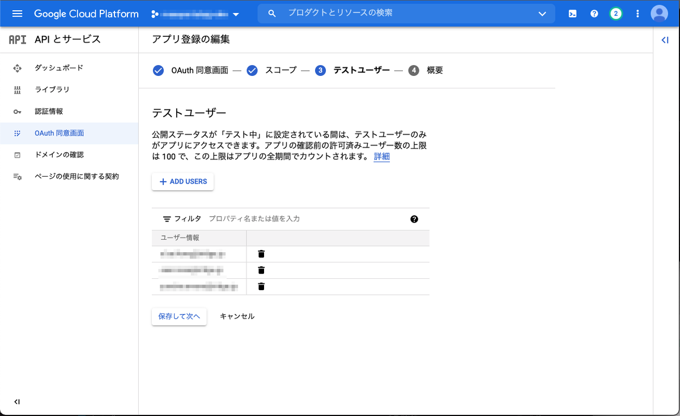The width and height of the screenshot is (680, 416).
Task: Click the キャンセル button
Action: (x=237, y=316)
